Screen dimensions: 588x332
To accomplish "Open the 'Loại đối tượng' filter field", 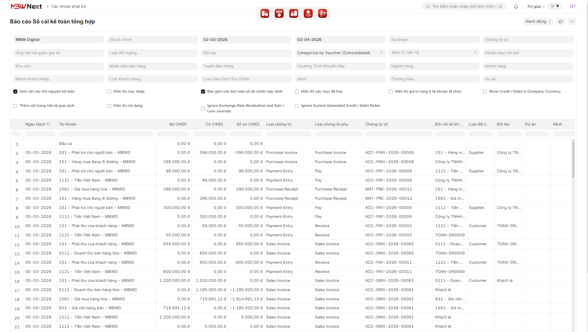I will click(152, 53).
